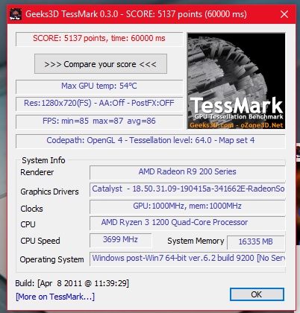The width and height of the screenshot is (300, 313).
Task: Click the Clocks label
Action: (31, 209)
